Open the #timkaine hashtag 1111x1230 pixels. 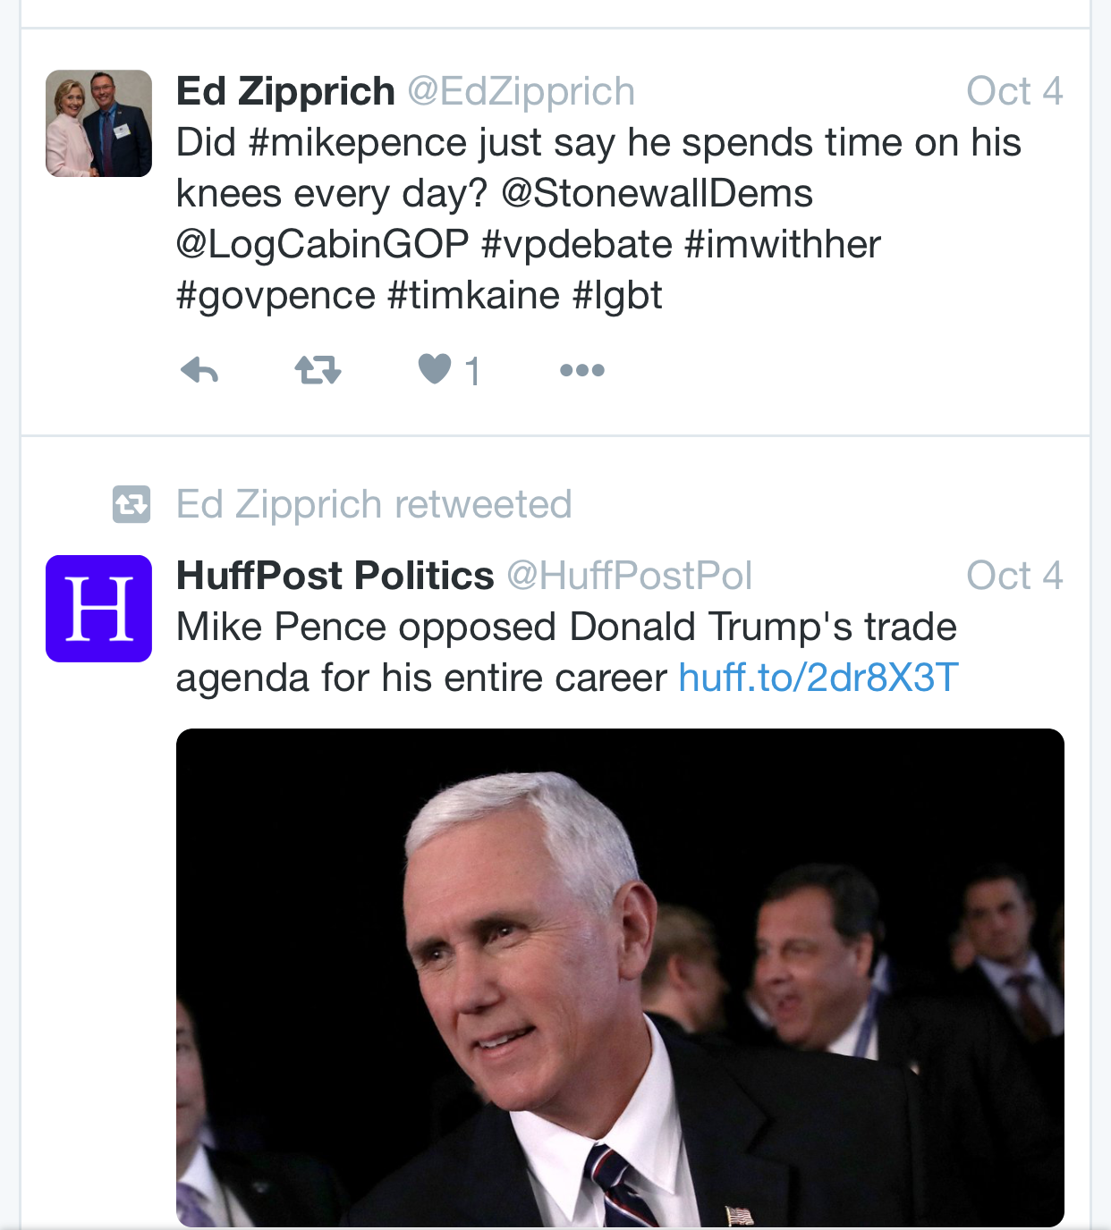[474, 296]
